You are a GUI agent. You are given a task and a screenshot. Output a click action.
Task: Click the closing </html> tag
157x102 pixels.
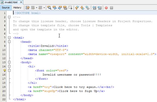pos(20,99)
